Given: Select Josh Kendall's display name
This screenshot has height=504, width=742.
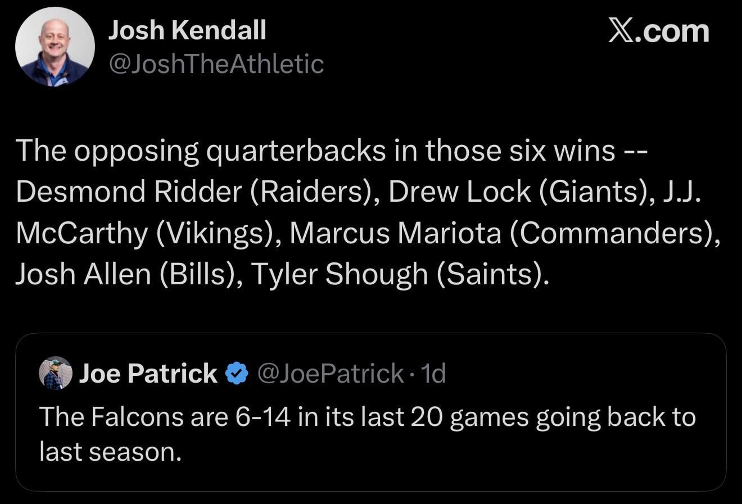Looking at the screenshot, I should (188, 30).
